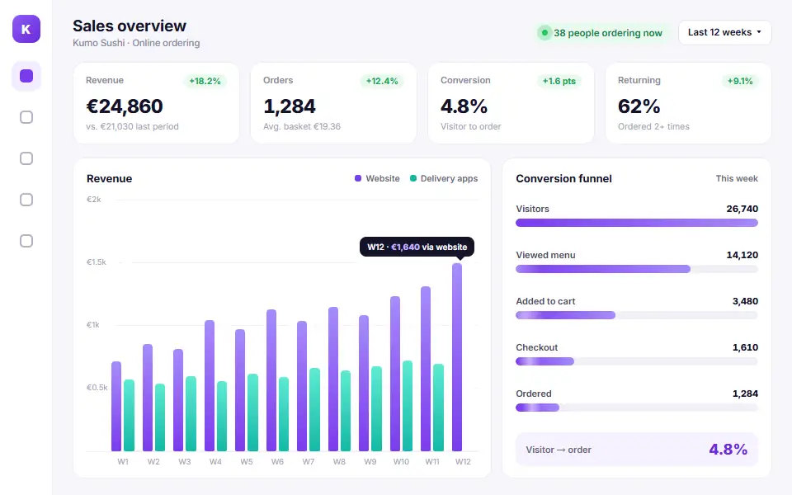Viewport: 792px width, 495px height.
Task: Click the 38 people ordering now badge
Action: coord(601,33)
